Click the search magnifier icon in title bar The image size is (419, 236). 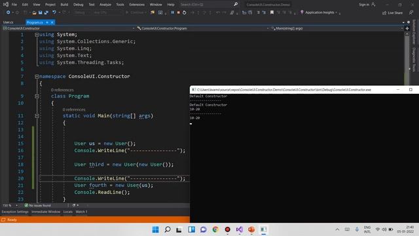coord(236,5)
